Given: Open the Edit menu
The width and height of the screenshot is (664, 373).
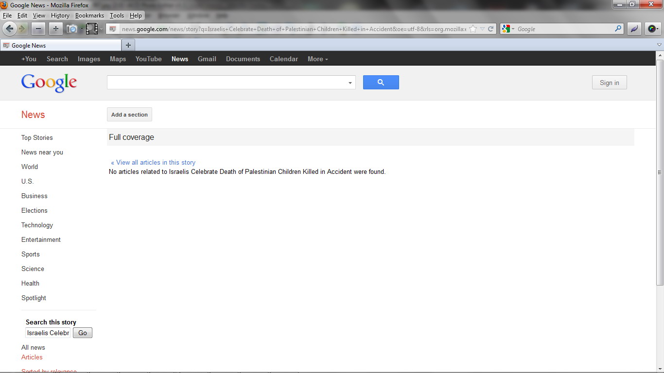Looking at the screenshot, I should [22, 16].
